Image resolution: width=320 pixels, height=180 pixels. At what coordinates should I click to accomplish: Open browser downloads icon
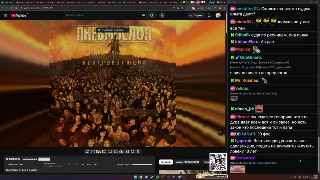click(x=209, y=8)
